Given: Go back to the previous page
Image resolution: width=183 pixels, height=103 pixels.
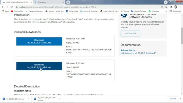Looking at the screenshot, I should click(x=3, y=7).
